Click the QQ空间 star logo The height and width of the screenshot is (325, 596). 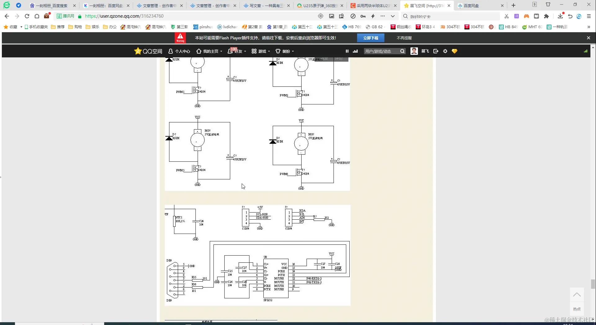(148, 51)
